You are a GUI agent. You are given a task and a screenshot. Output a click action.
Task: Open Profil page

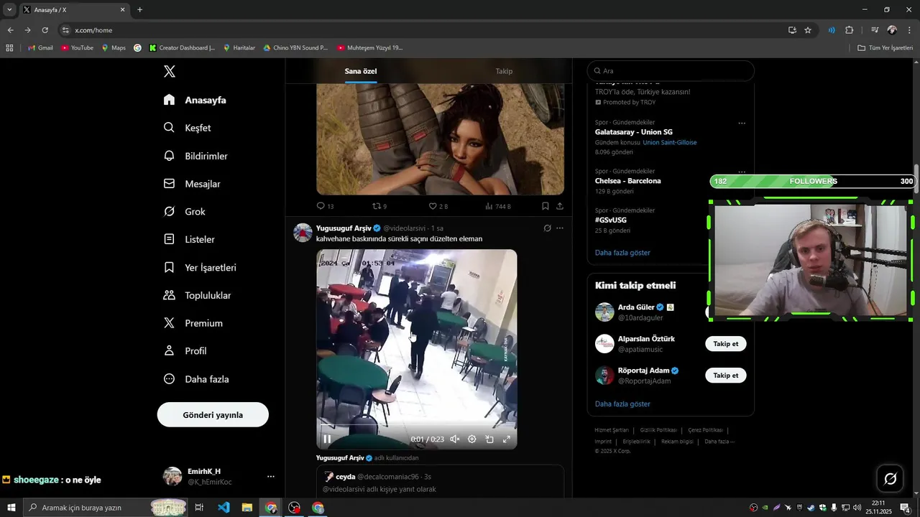coord(185,351)
